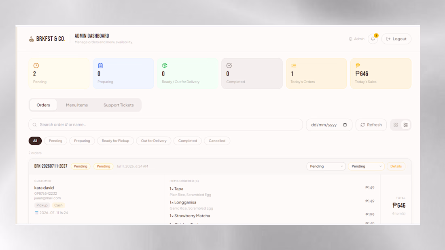
Task: Filter orders by Cancelled
Action: 217,141
